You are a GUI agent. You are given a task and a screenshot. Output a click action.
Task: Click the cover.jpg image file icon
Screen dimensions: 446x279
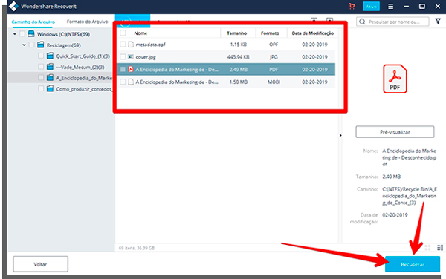131,57
